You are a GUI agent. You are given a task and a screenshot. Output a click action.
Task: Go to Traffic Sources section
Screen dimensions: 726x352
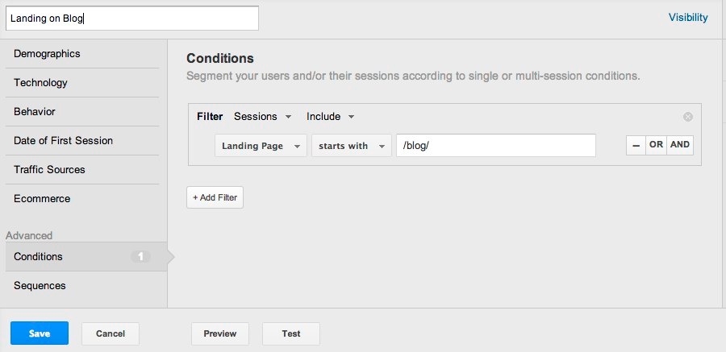[x=49, y=170]
